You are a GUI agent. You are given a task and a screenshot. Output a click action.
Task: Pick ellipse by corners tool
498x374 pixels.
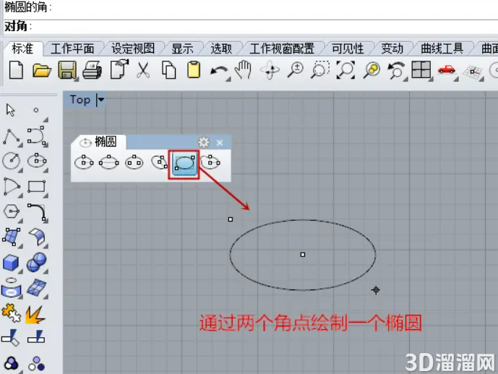coord(184,164)
